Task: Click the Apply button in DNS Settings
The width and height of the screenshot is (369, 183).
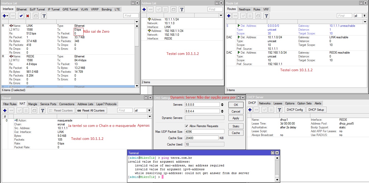Action: (236, 118)
